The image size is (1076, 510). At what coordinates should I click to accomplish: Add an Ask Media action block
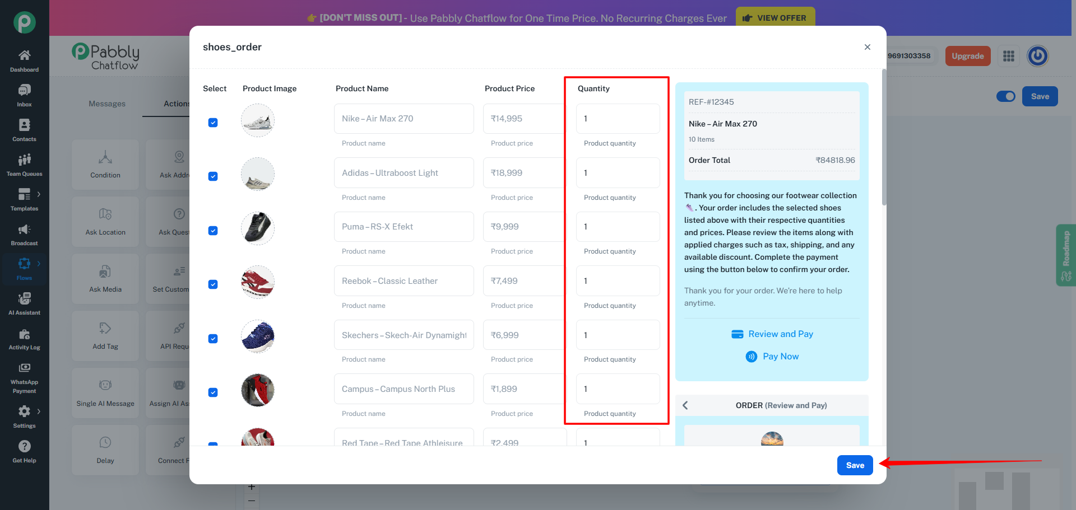(105, 279)
